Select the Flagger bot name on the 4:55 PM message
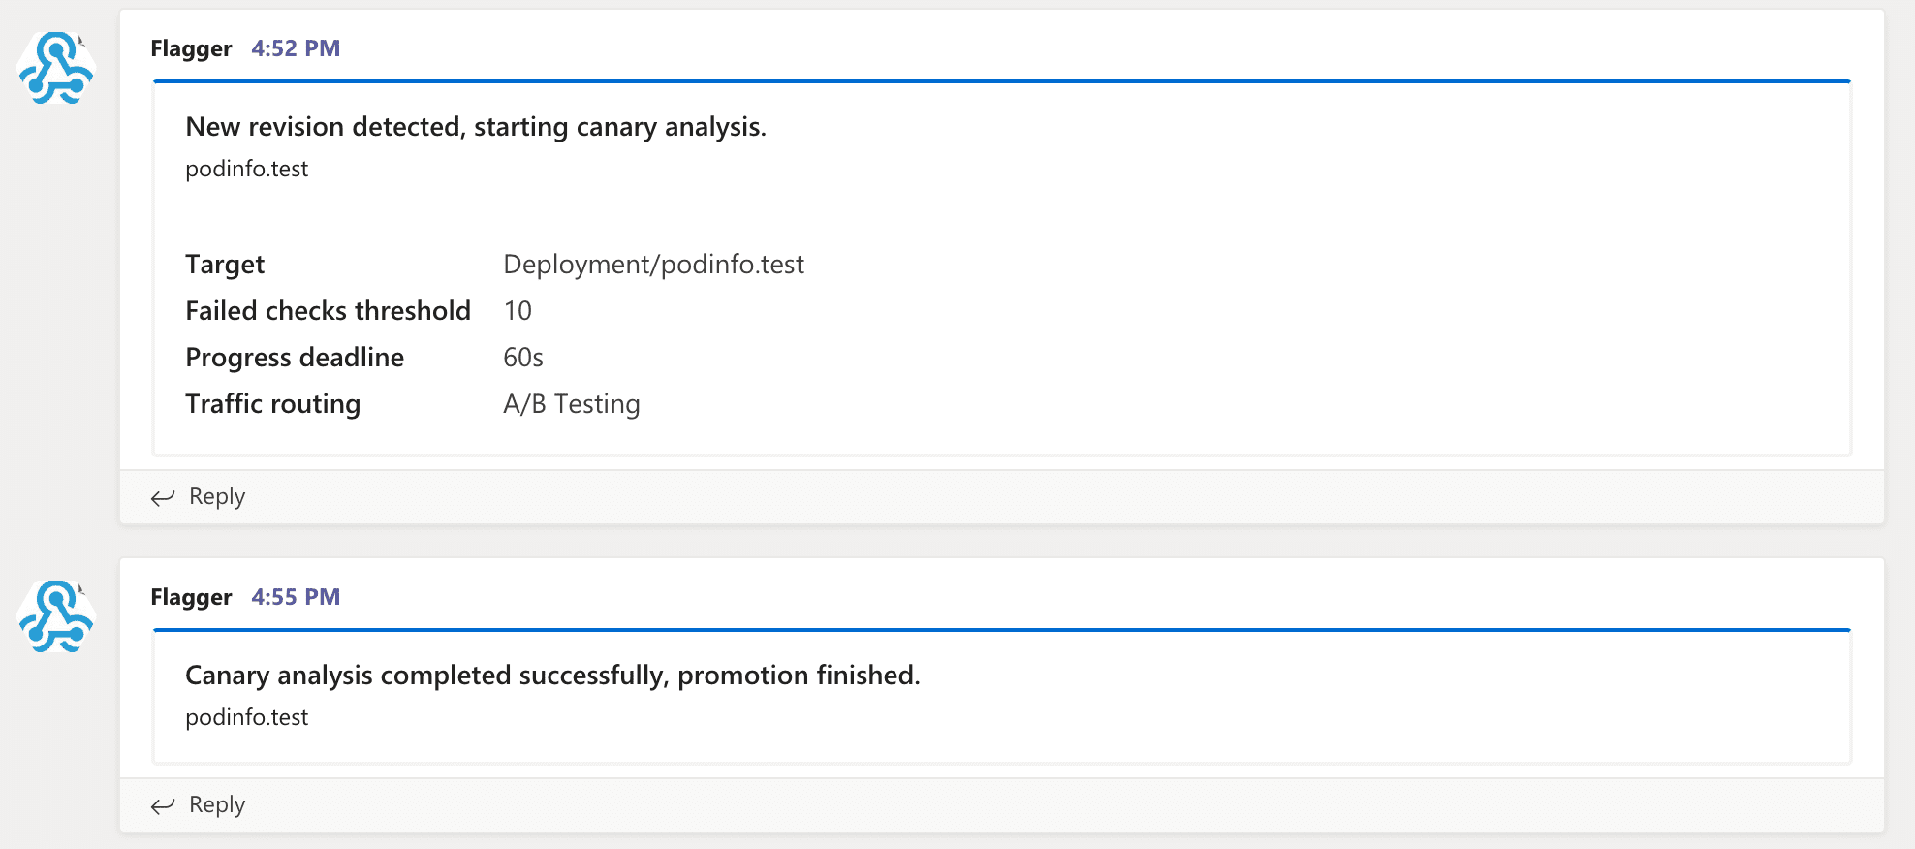Image resolution: width=1915 pixels, height=849 pixels. click(x=190, y=597)
